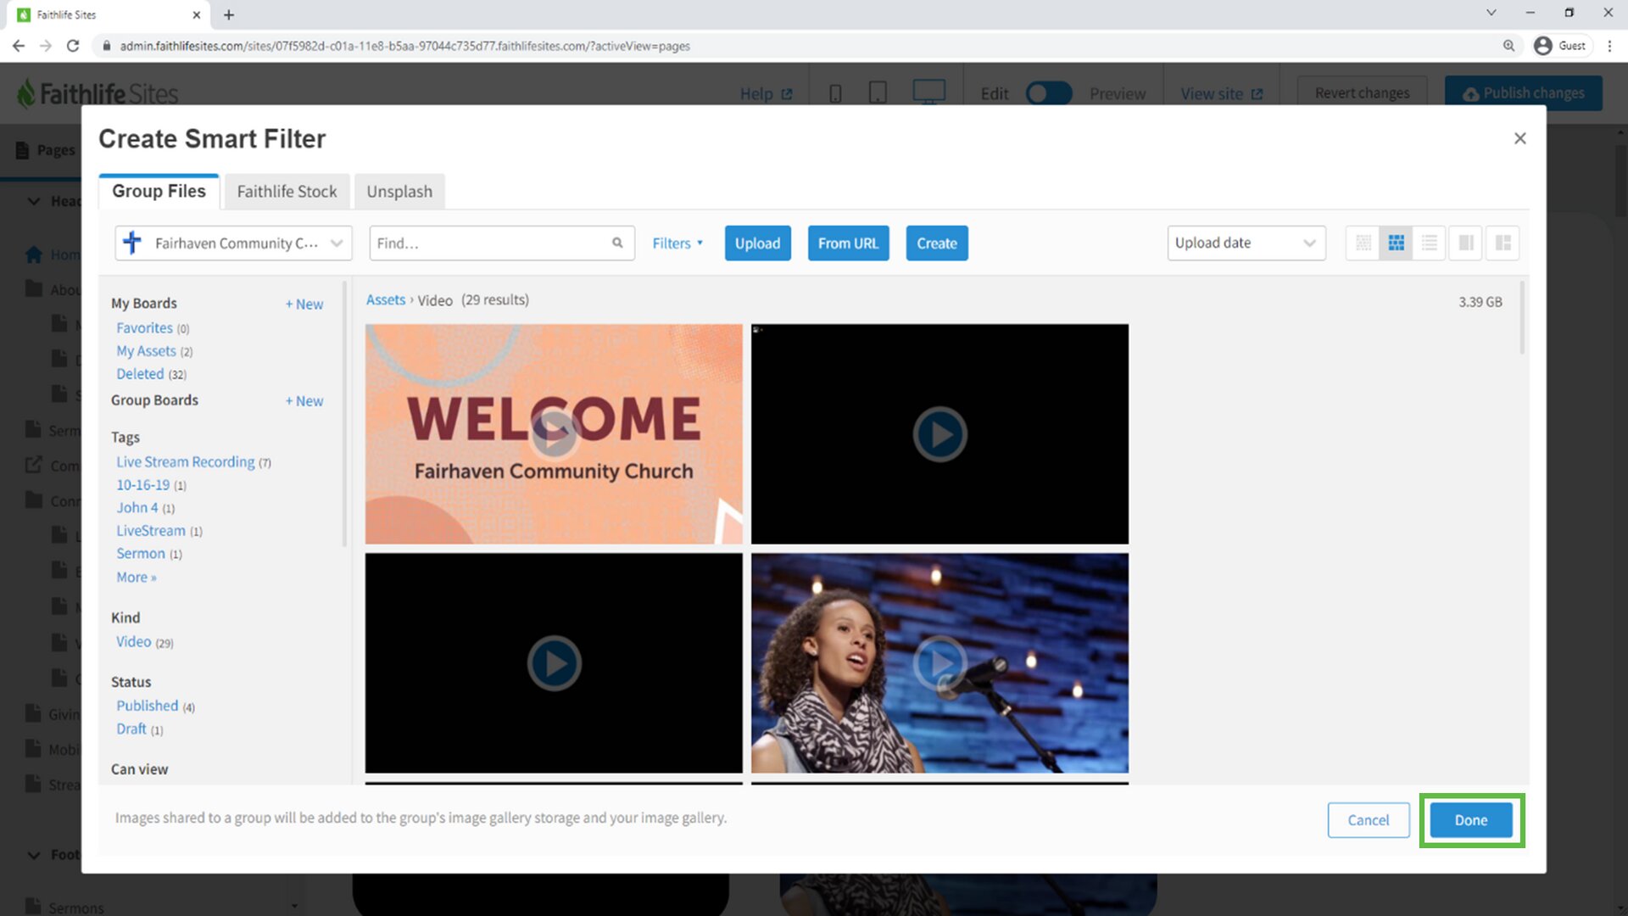Select the split panel view icon
The image size is (1628, 916).
coord(1466,243)
